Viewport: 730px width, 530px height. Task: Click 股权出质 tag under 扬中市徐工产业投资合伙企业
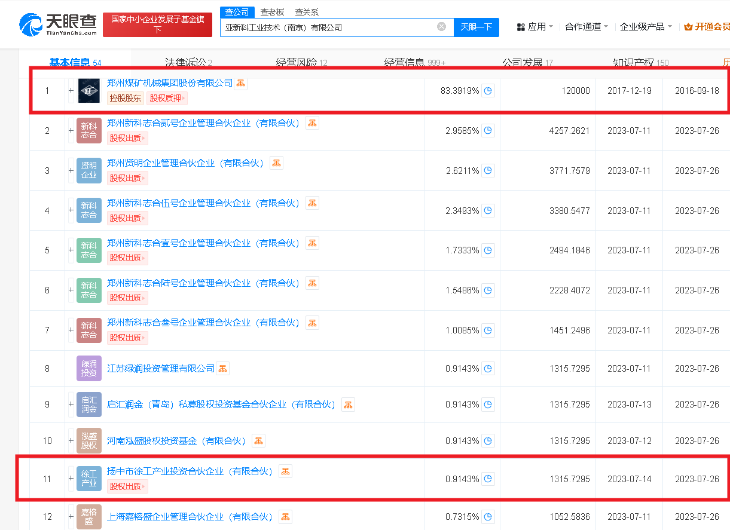tap(127, 486)
